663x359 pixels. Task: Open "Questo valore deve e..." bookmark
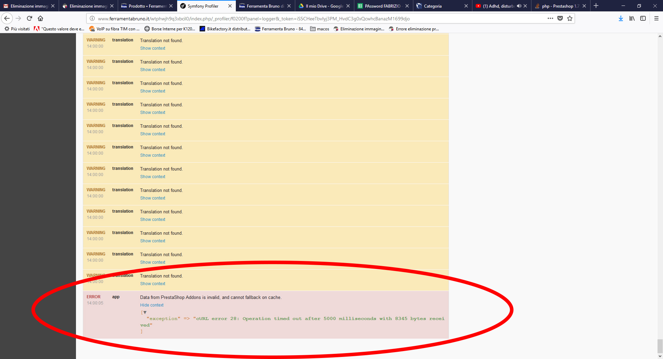pos(59,29)
